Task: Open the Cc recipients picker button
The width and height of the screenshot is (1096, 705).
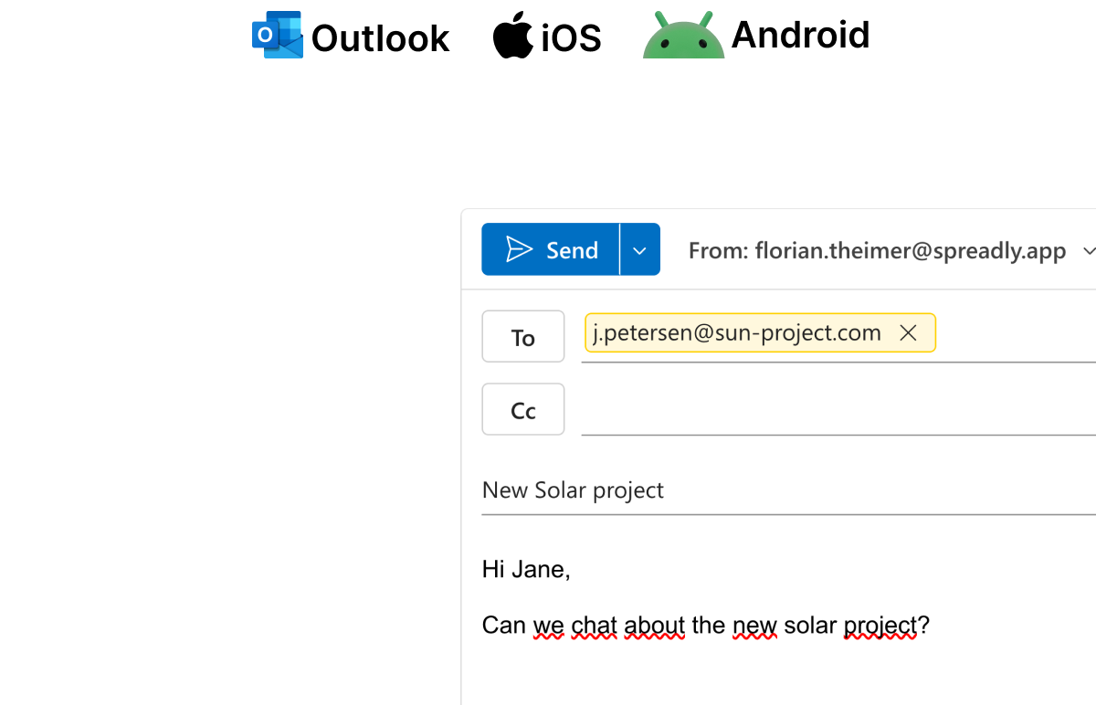Action: [x=523, y=410]
